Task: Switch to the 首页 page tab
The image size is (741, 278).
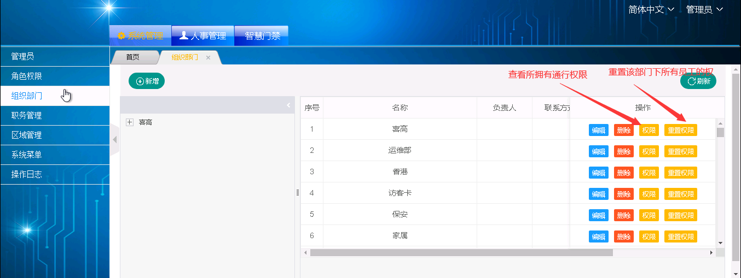Action: [132, 57]
